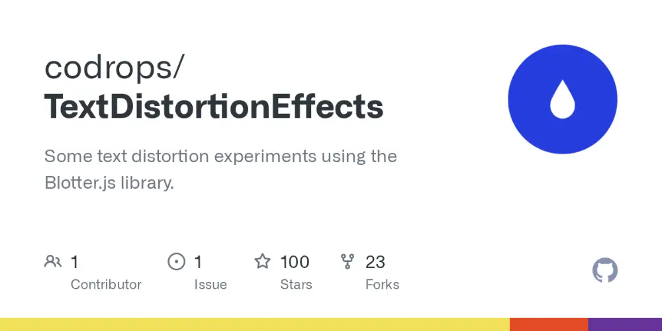The height and width of the screenshot is (331, 662).
Task: Click the repository description text
Action: 220,169
